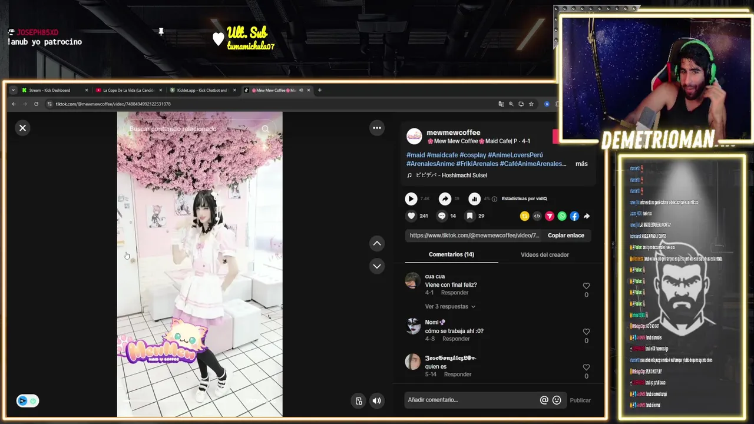Go back in browser history
Image resolution: width=754 pixels, height=424 pixels.
14,104
